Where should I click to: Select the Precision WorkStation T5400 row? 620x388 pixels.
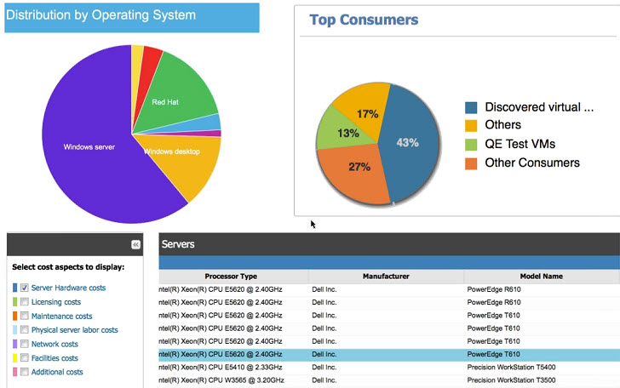pyautogui.click(x=389, y=367)
